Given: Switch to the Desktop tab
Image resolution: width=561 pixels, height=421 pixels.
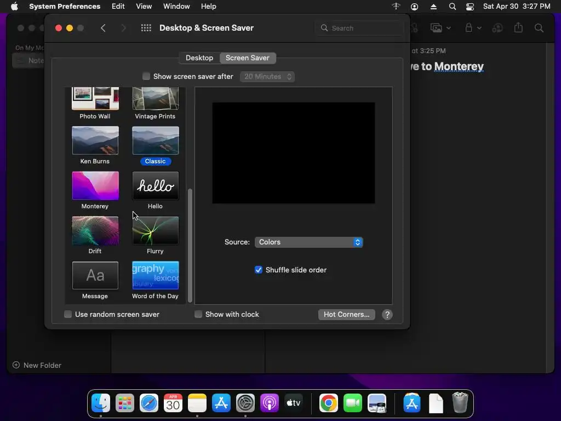Looking at the screenshot, I should pyautogui.click(x=199, y=58).
